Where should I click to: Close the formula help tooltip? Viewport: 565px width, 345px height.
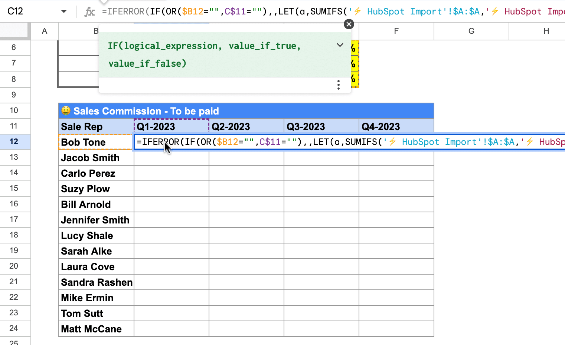click(x=349, y=24)
